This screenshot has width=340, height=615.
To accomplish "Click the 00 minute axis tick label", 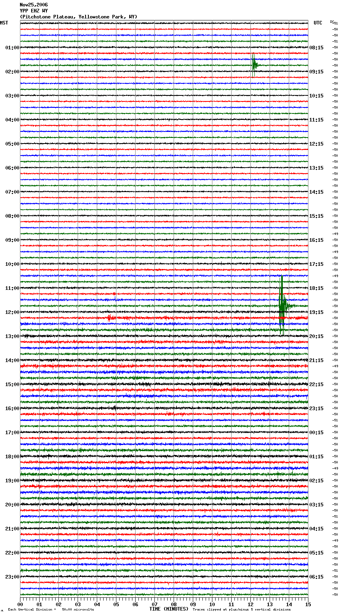I will pos(20,605).
